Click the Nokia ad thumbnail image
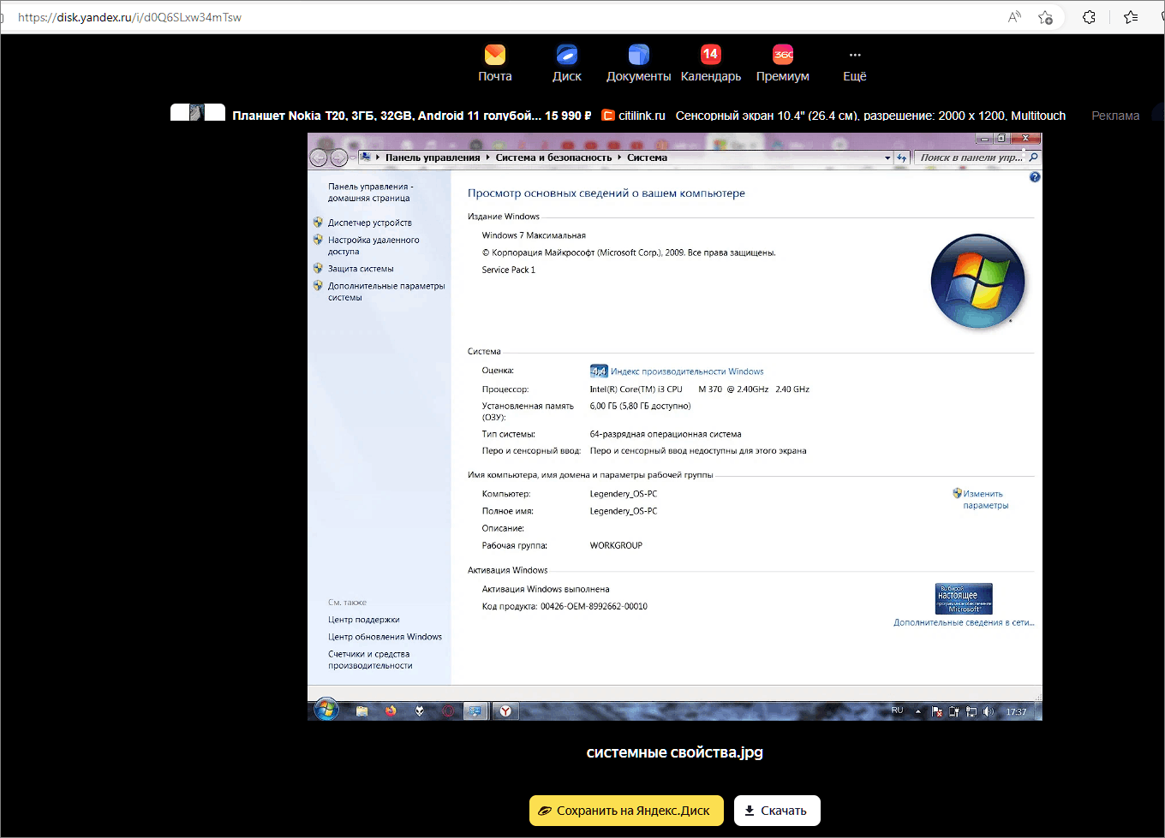1165x838 pixels. (x=198, y=112)
